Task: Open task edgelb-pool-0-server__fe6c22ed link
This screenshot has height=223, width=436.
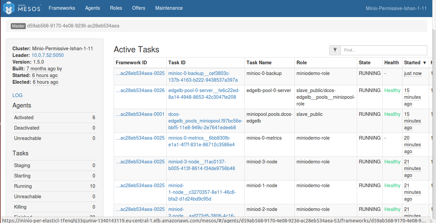Action: 204,94
